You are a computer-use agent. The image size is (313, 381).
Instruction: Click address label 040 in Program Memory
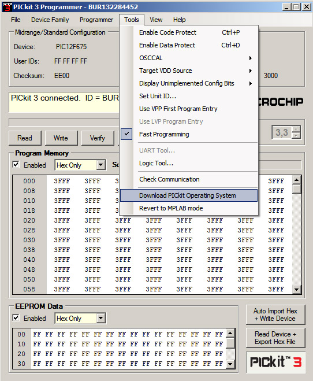(29, 260)
